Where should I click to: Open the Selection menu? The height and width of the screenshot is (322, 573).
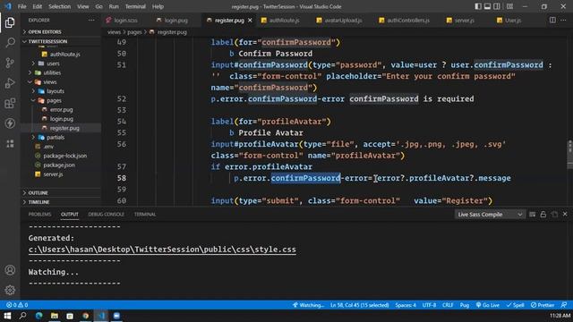59,6
